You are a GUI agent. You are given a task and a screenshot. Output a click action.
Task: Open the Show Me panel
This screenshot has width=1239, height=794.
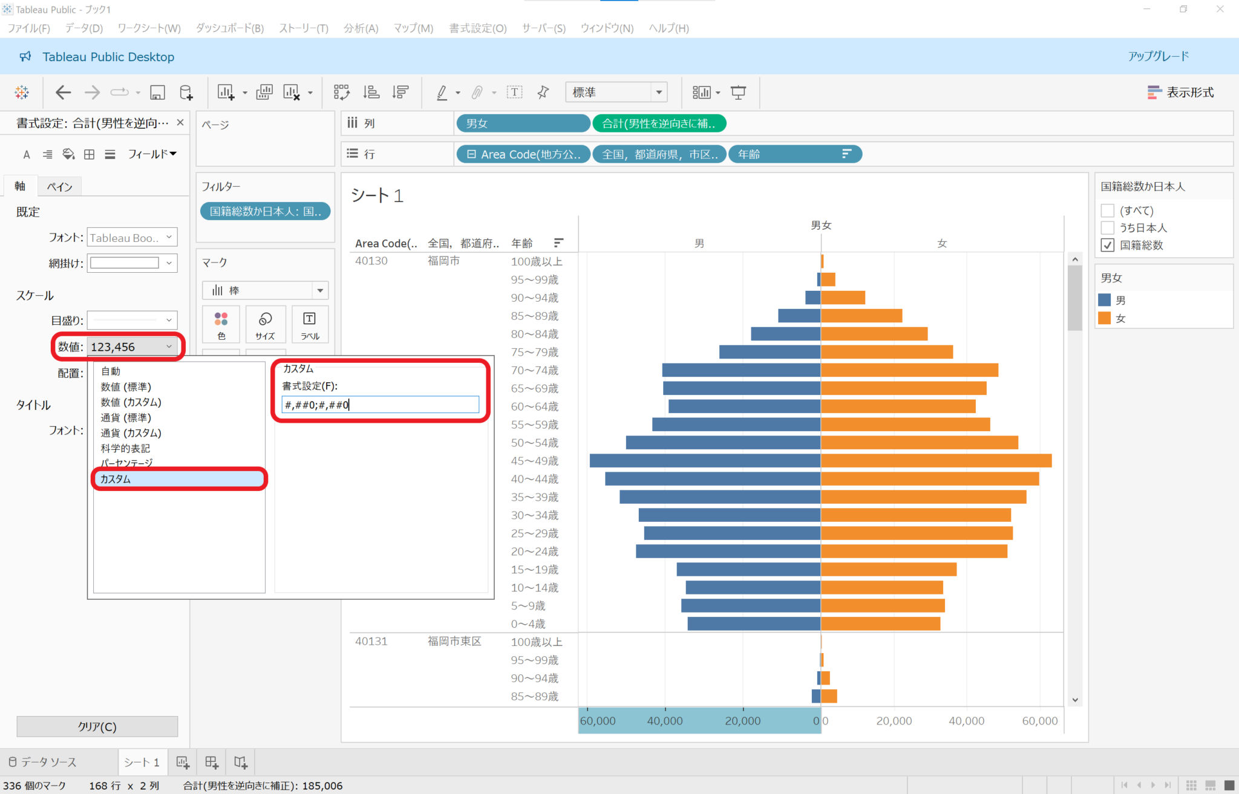pyautogui.click(x=1180, y=92)
